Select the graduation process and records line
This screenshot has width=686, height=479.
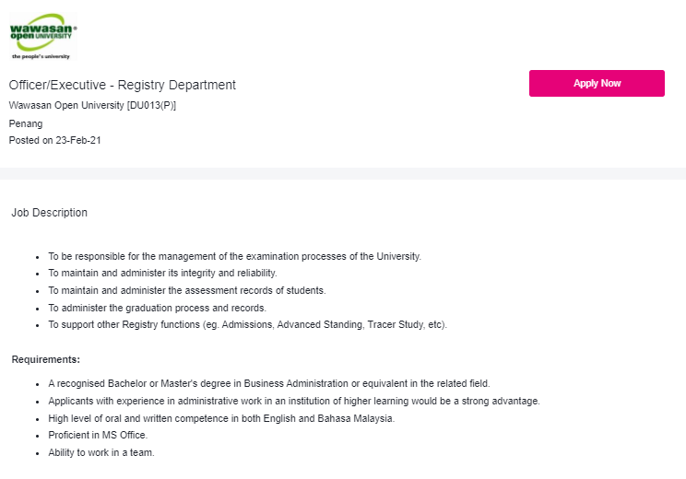(x=157, y=308)
